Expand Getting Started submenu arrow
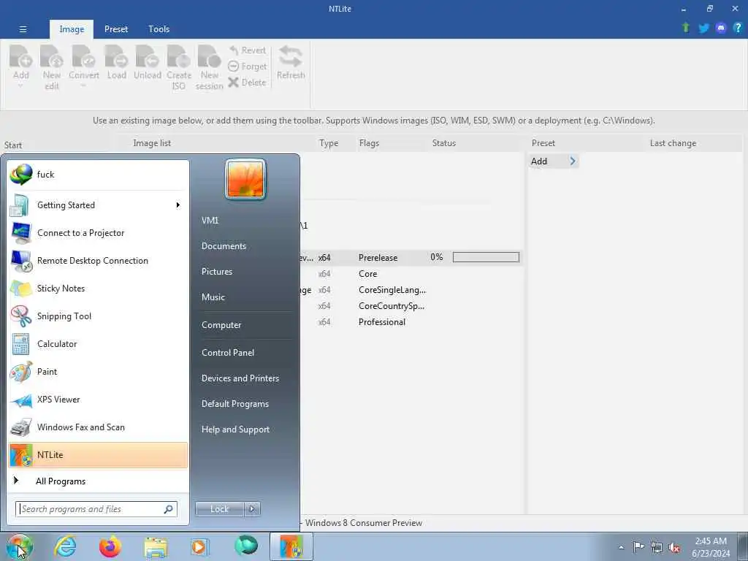Viewport: 748px width, 561px height. click(178, 205)
